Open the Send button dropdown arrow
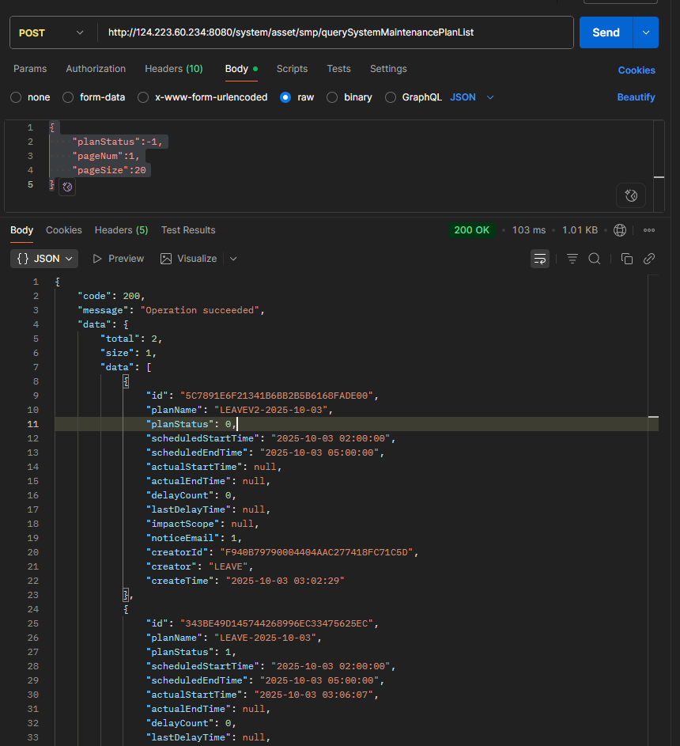The height and width of the screenshot is (746, 680). pyautogui.click(x=646, y=32)
